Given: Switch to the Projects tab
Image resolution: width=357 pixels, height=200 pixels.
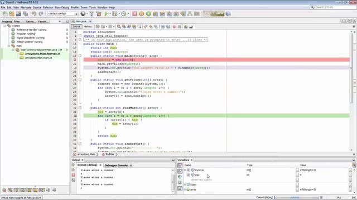Looking at the screenshot, I should [7, 22].
